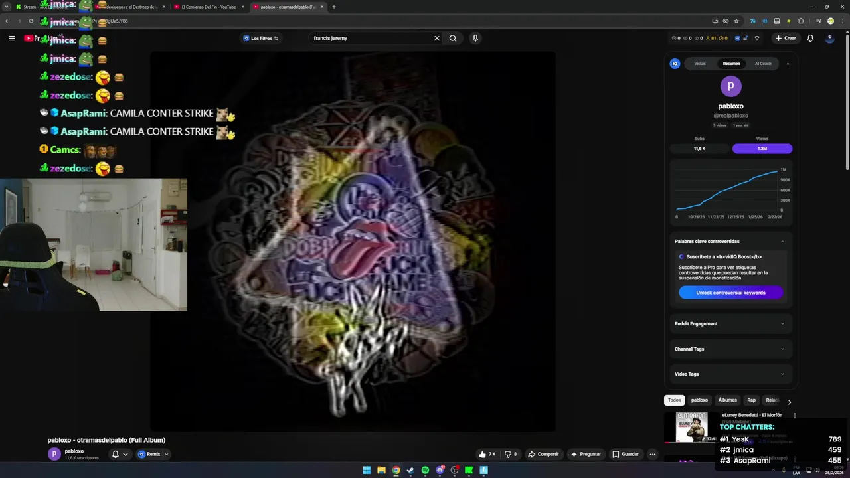
Task: Click the Remix button
Action: 149,454
